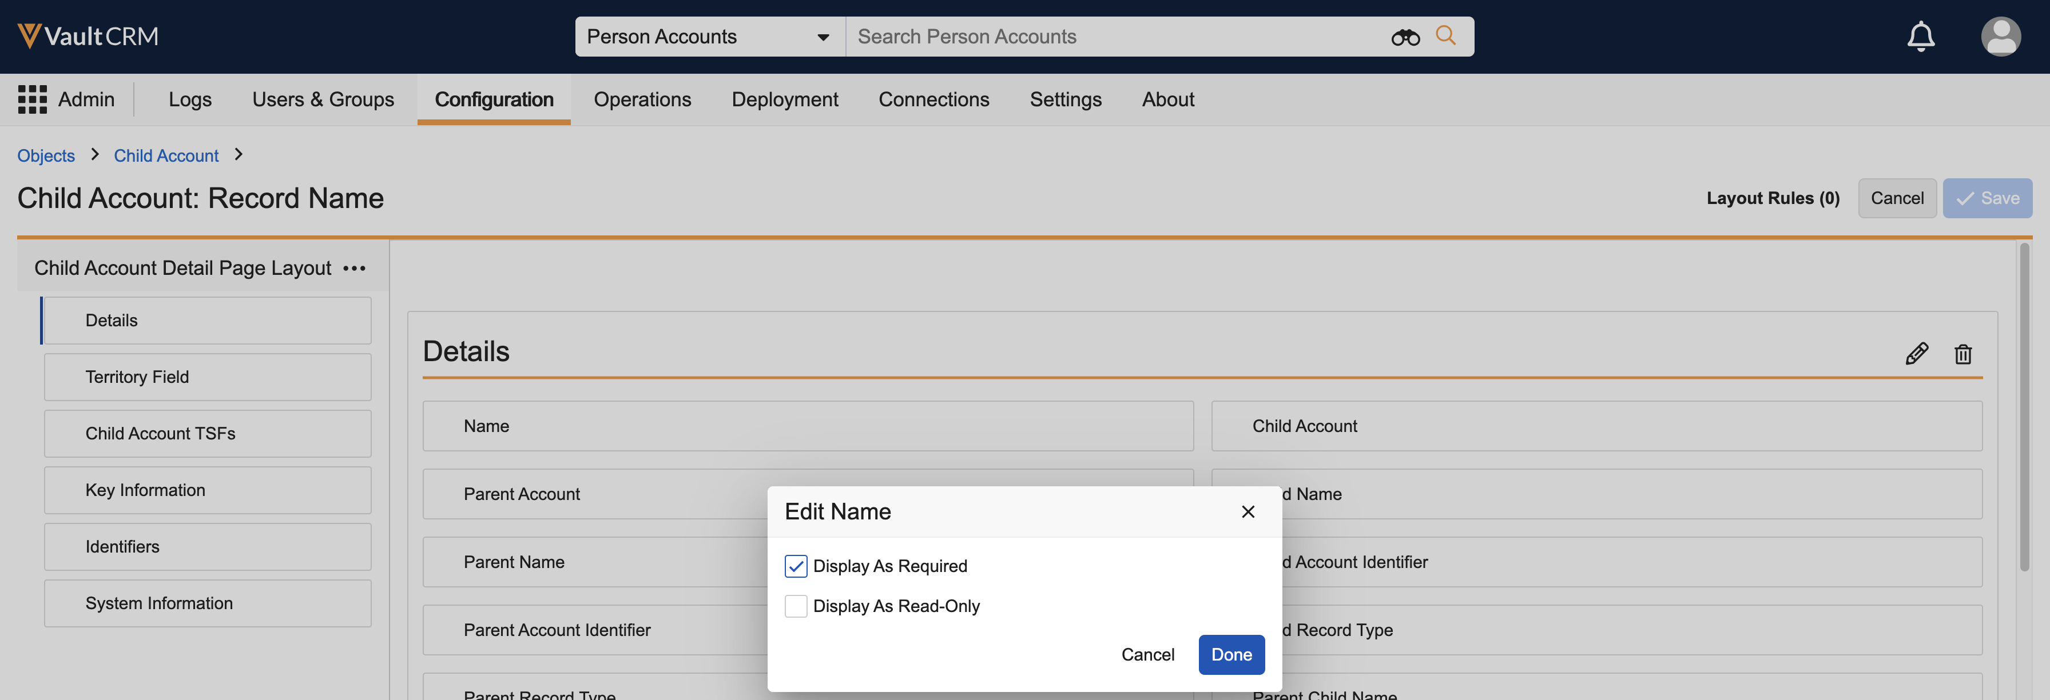Focus the Search Person Accounts field

point(1114,37)
